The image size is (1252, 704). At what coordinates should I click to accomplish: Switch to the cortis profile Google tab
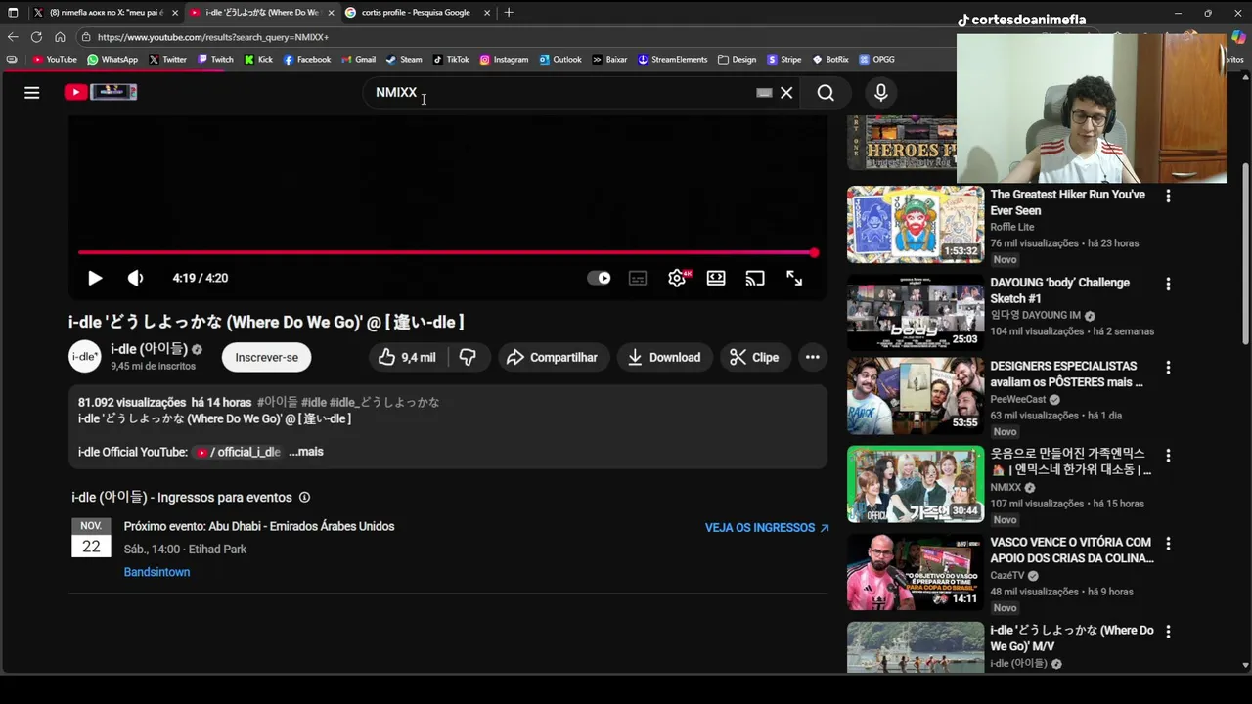click(x=416, y=13)
